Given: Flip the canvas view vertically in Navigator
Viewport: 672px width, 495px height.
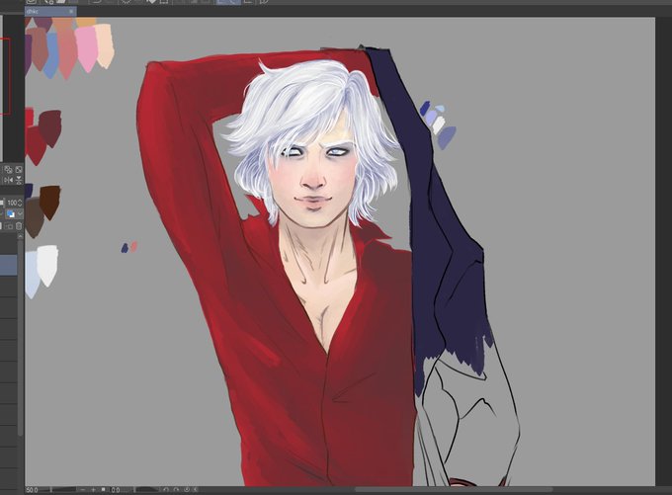Looking at the screenshot, I should point(19,181).
